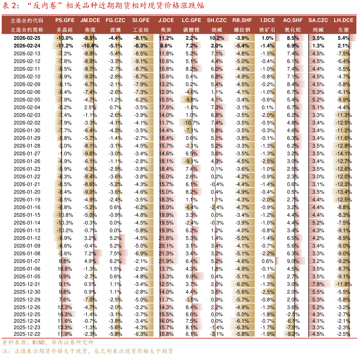Click the 17.6% value in J.DCE column
Image resolution: width=359 pixels, height=356 pixels.
click(166, 107)
